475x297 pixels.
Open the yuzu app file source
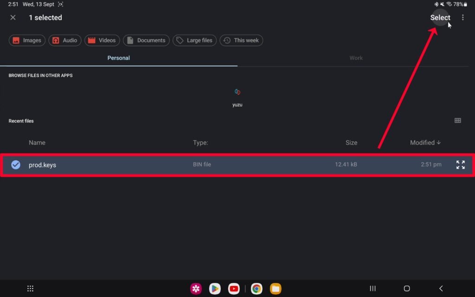(x=237, y=97)
